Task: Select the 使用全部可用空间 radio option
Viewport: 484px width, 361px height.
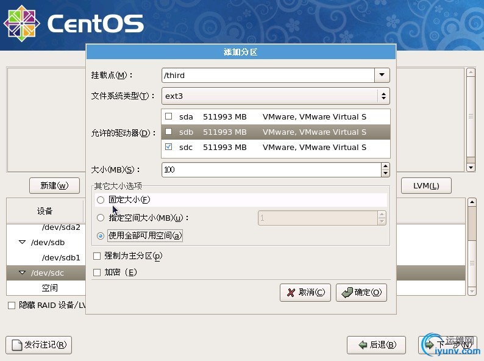Action: point(101,236)
